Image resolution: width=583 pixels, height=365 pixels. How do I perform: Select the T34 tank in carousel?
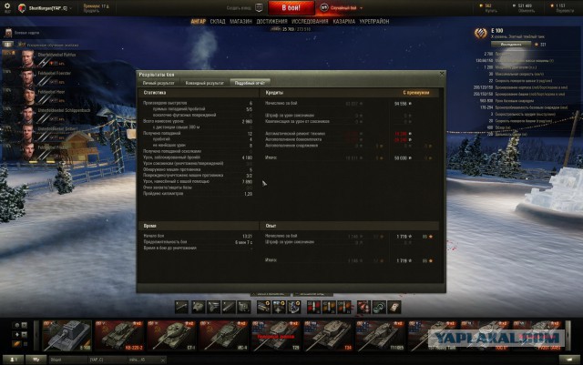coord(328,336)
